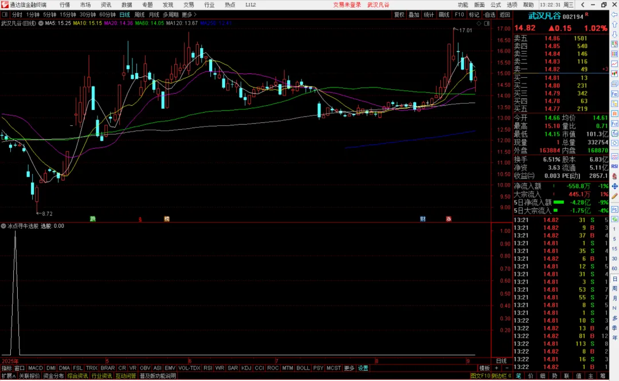Viewport: 619px width, 381px height.
Task: Open the 复权 adjustment dropdown
Action: (399, 14)
